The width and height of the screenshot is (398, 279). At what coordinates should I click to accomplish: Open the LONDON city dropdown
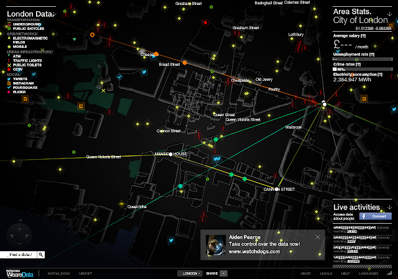point(190,273)
